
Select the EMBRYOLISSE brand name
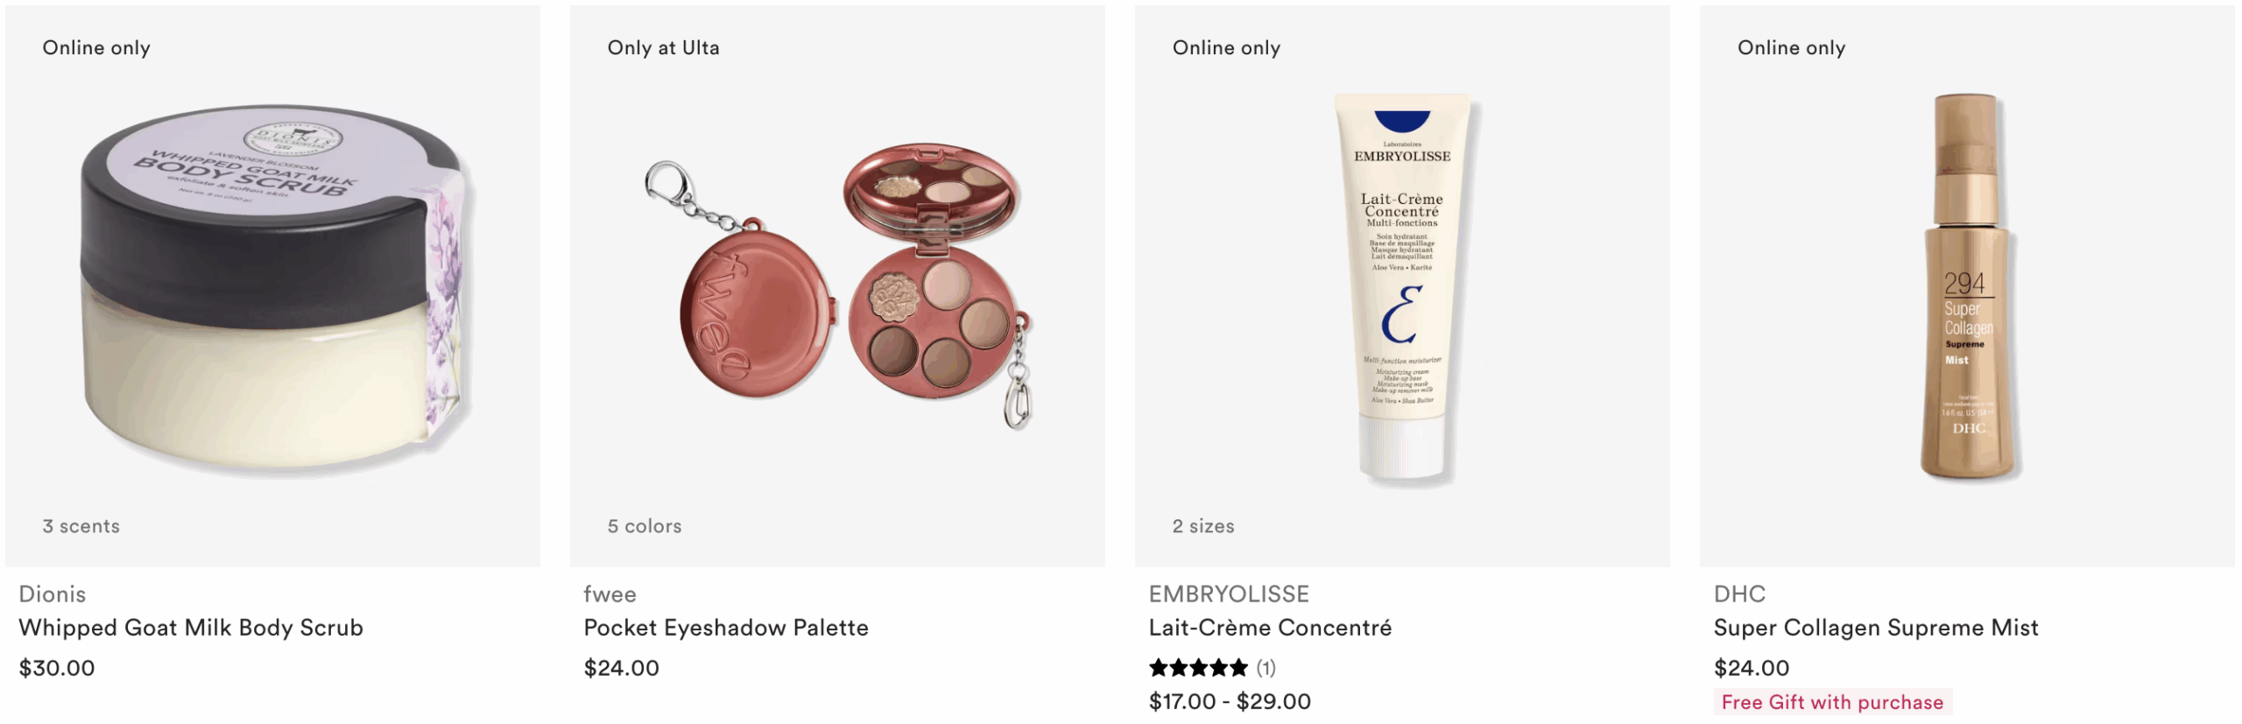(x=1229, y=594)
